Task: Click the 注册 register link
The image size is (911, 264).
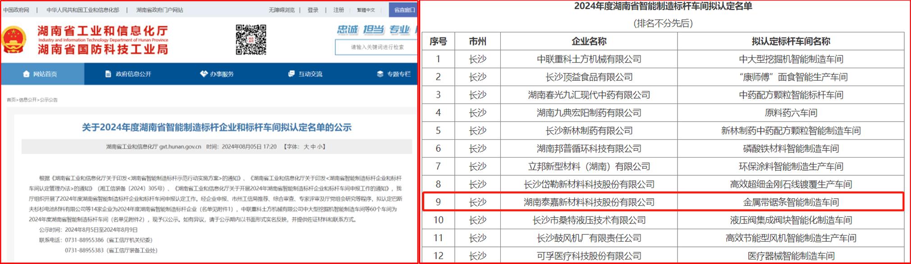Action: 339,10
